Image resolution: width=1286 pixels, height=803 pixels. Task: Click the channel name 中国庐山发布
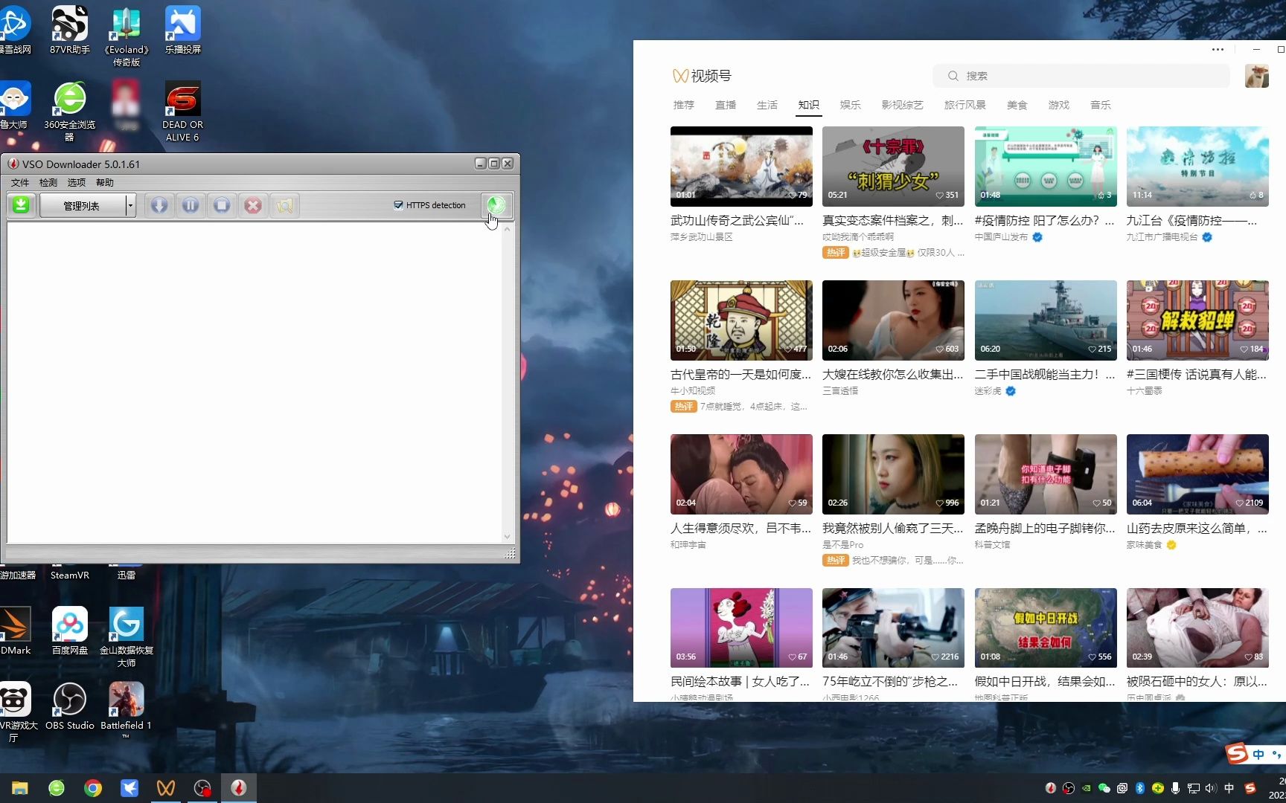click(x=1001, y=237)
